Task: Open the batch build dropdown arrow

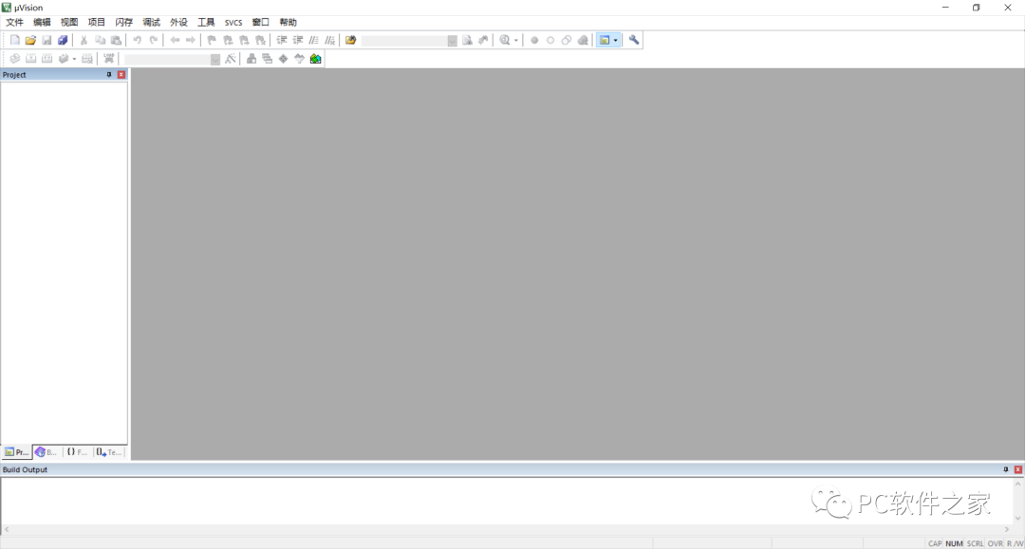Action: [74, 59]
